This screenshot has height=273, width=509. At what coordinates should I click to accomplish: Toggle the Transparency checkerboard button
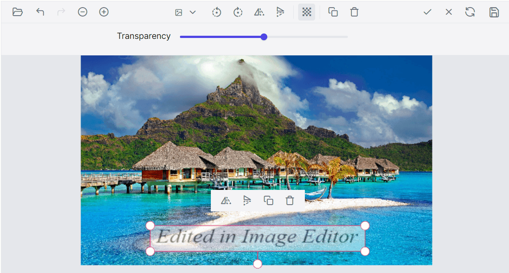tap(307, 12)
